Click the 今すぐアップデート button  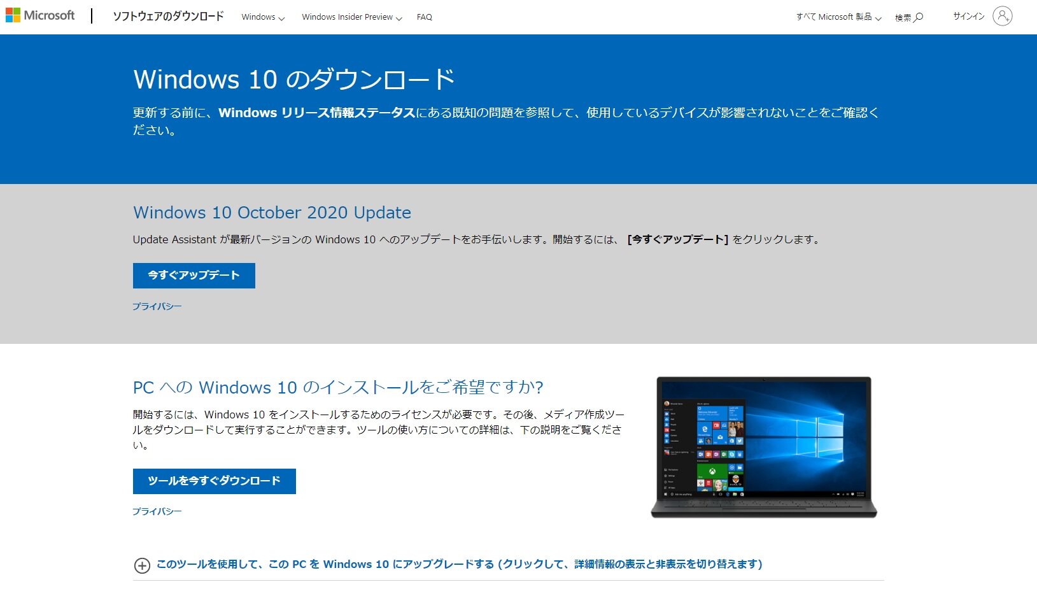point(194,276)
